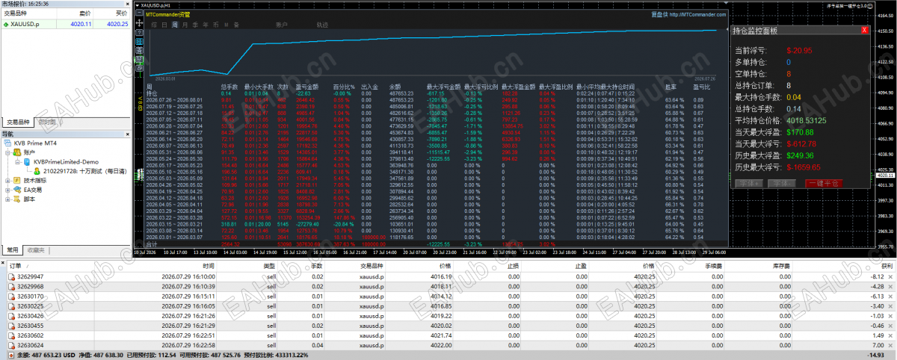897x360 pixels.
Task: Select the 日 daily period tab
Action: (x=164, y=25)
